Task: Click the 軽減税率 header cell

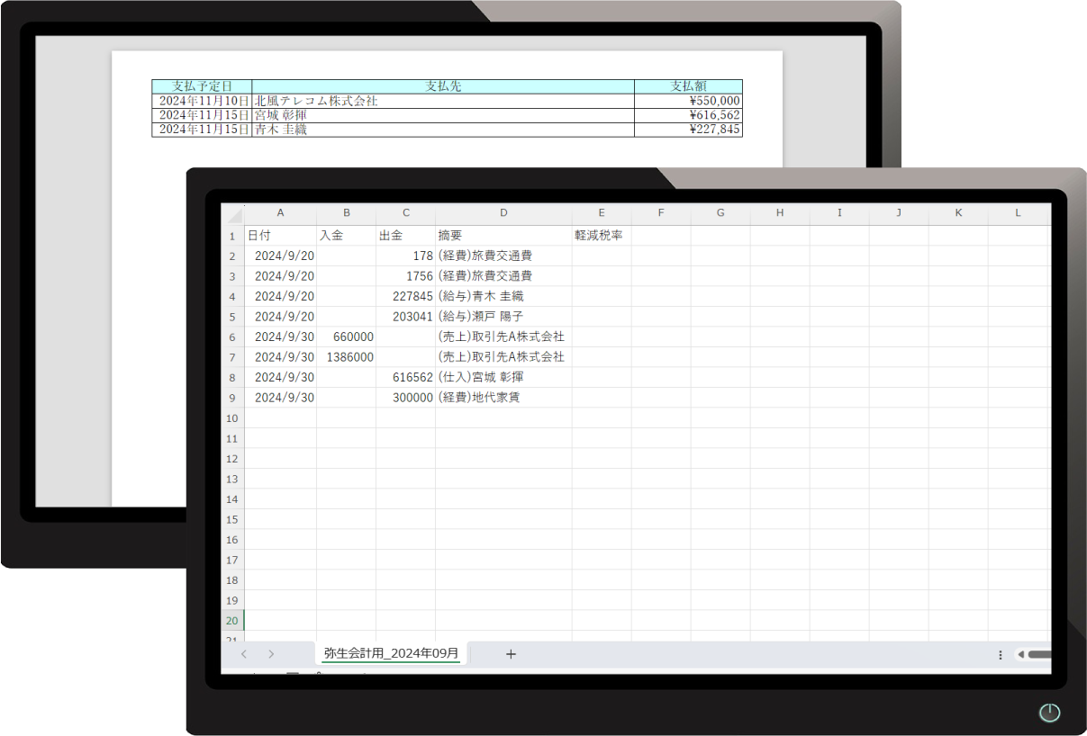Action: [601, 236]
